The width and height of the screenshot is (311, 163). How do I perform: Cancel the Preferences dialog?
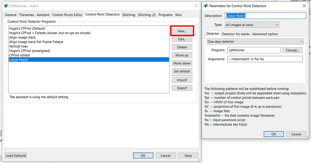click(166, 156)
